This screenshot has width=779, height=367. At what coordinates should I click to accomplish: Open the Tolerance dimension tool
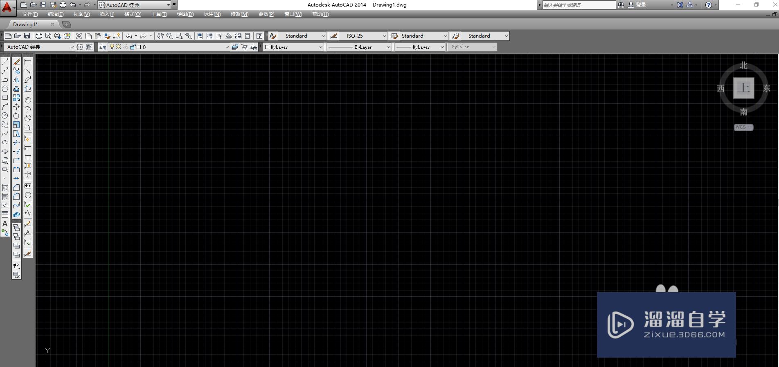click(x=28, y=186)
